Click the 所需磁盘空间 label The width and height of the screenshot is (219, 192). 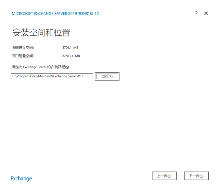coord(23,48)
